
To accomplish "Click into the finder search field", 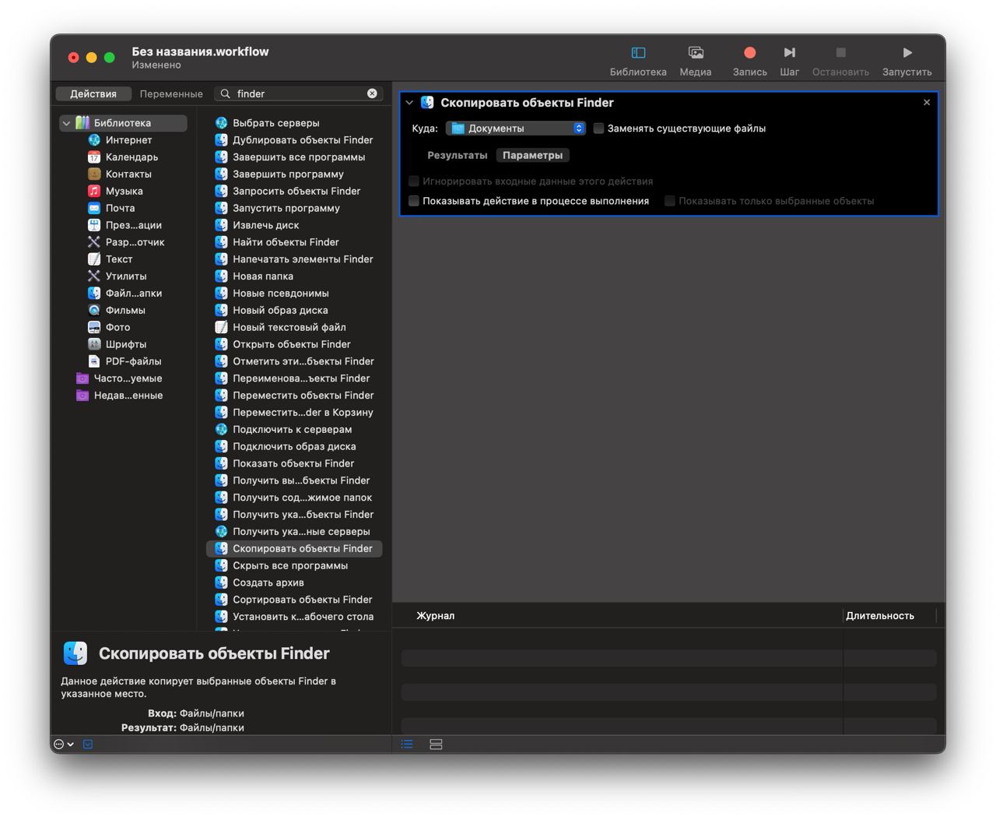I will [x=299, y=93].
